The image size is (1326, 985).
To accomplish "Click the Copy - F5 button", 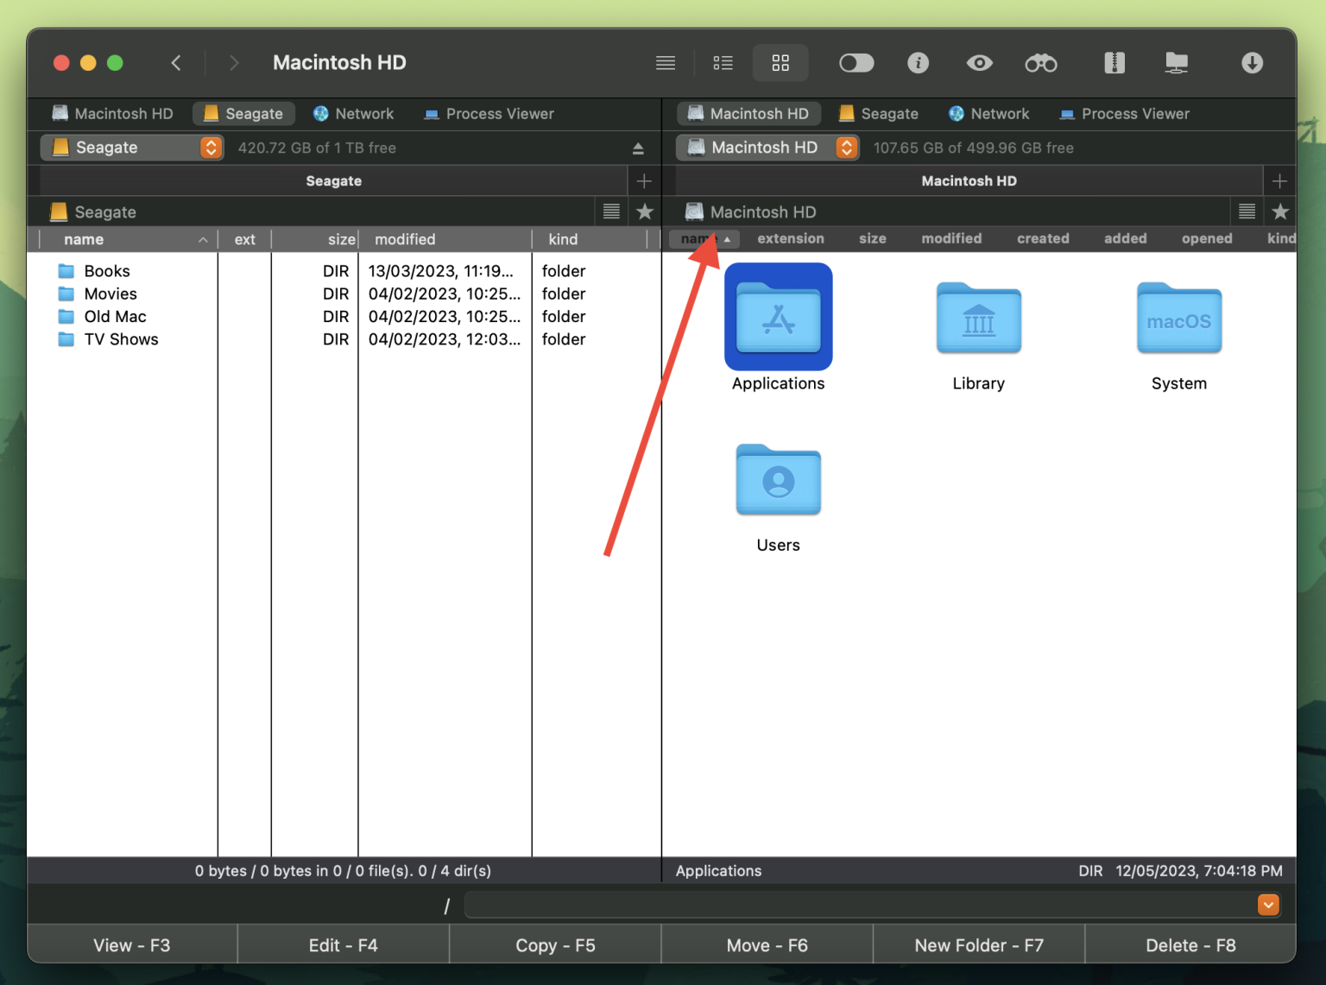I will tap(555, 944).
